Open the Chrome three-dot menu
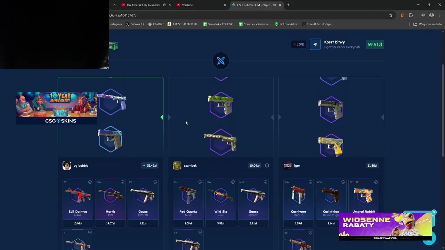The width and height of the screenshot is (445, 250). pos(440,15)
